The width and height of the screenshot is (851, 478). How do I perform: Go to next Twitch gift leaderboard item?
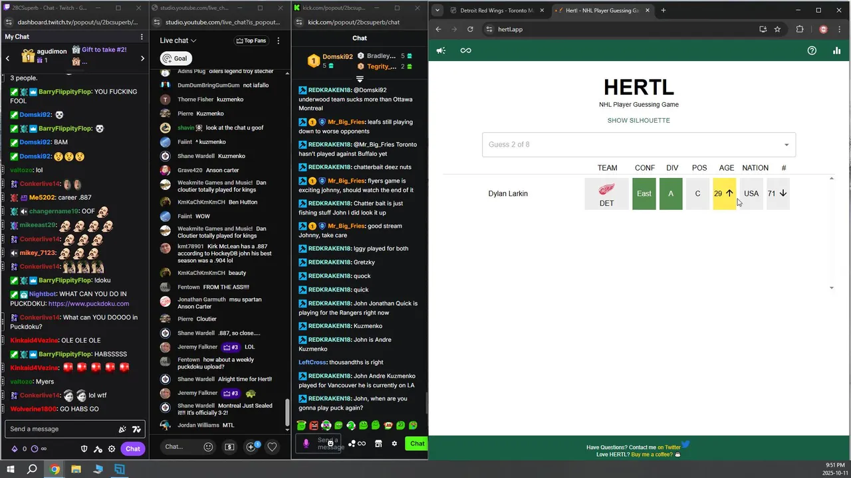(x=142, y=58)
